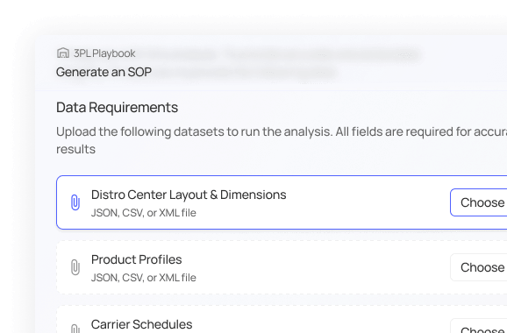Select the Distro Center Layout & Dimensions title

coord(189,195)
